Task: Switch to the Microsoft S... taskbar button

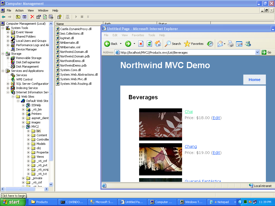Action: point(102,202)
